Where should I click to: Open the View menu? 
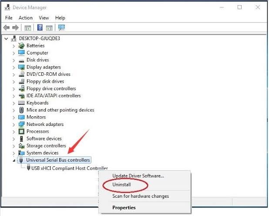44,18
